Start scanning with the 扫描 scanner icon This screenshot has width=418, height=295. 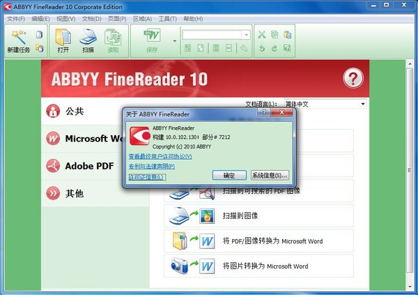[88, 37]
